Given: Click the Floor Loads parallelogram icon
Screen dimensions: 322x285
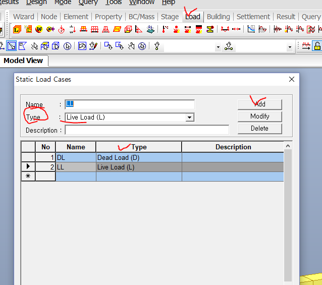Looking at the screenshot, I should click(x=117, y=29).
